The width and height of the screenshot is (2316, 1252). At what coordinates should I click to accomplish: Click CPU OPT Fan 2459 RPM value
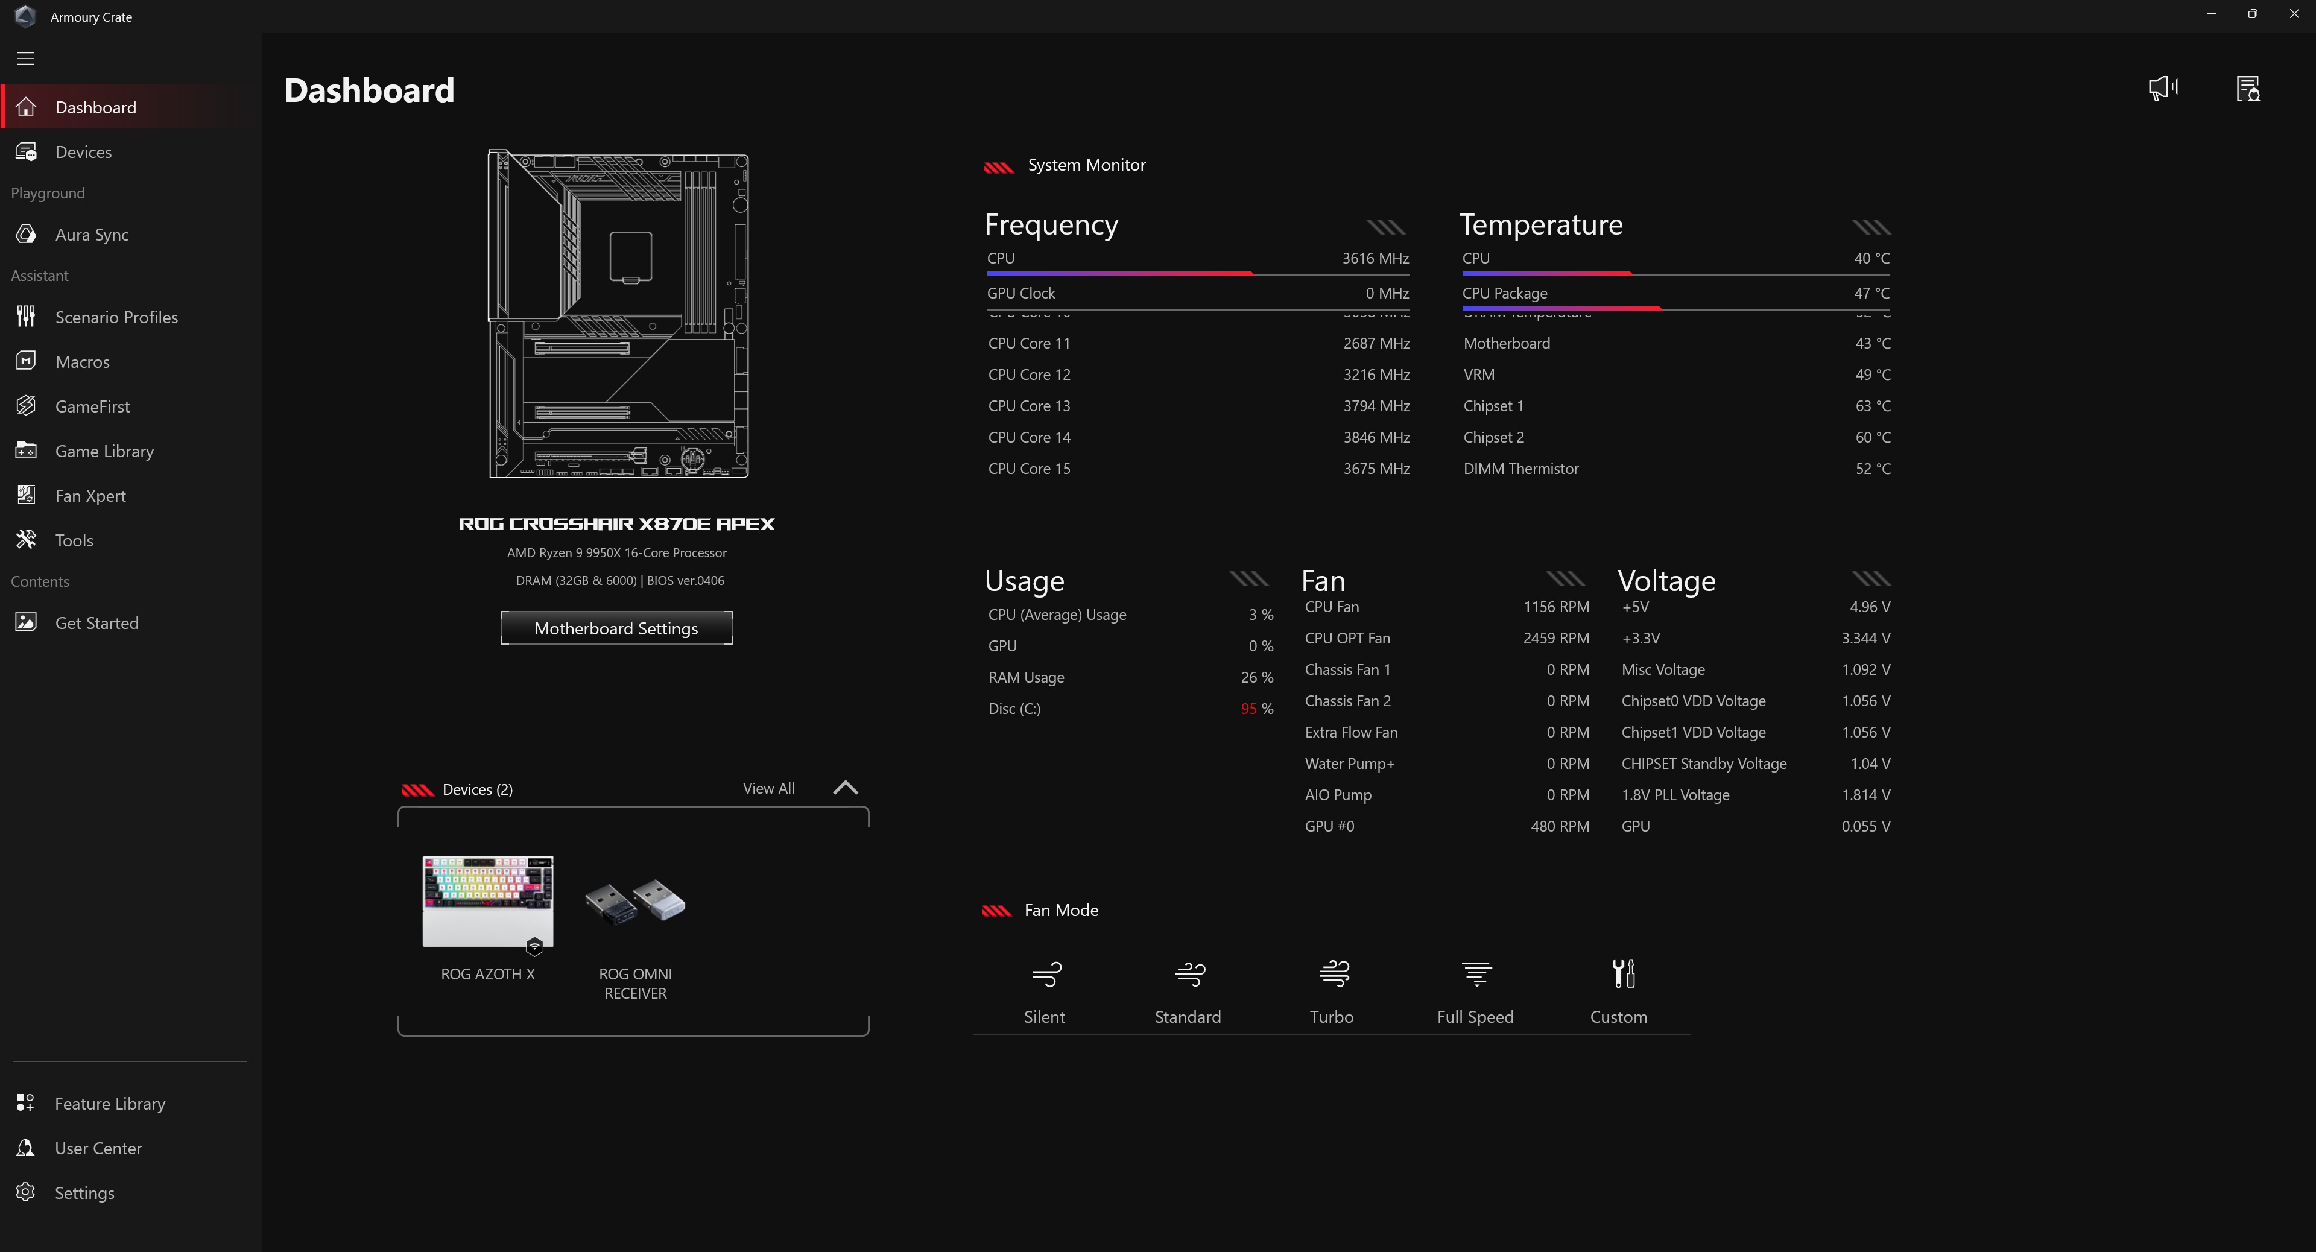[x=1555, y=638]
